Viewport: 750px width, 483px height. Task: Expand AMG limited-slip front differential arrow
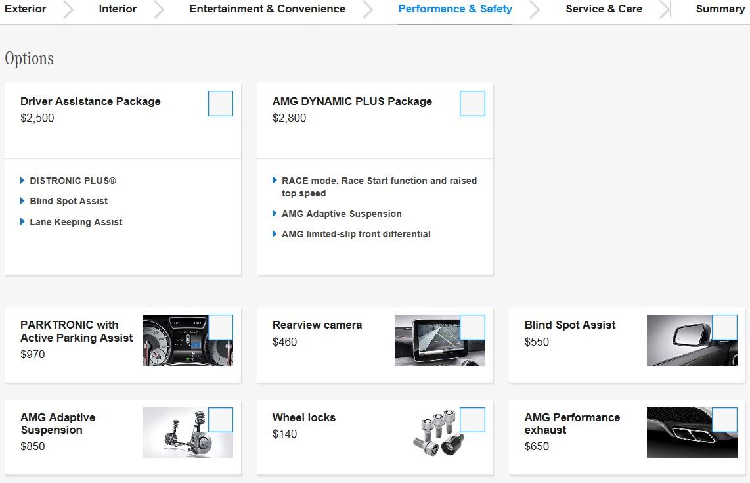point(274,233)
